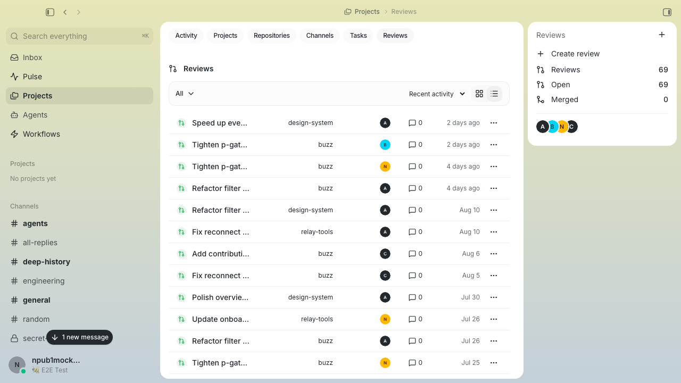Open npub1mock user profile avatar
The height and width of the screenshot is (383, 681).
[x=17, y=365]
